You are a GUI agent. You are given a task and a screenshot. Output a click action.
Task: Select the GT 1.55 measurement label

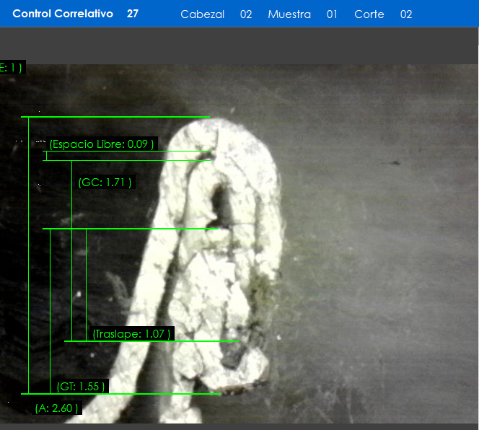(x=81, y=387)
